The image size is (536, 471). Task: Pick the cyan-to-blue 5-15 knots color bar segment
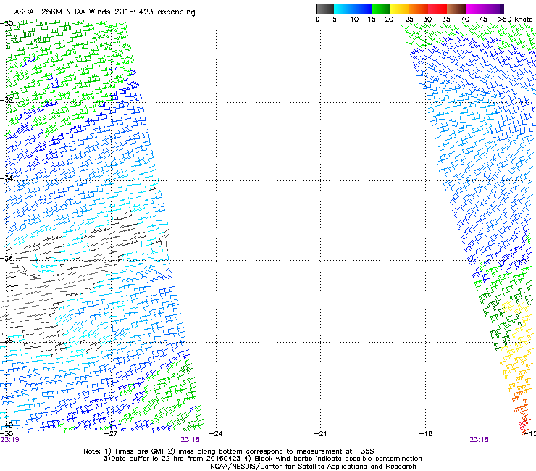[x=353, y=9]
